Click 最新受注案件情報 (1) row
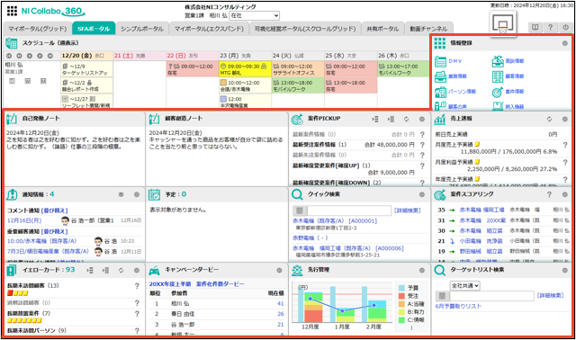This screenshot has height=340, width=576. (x=319, y=145)
